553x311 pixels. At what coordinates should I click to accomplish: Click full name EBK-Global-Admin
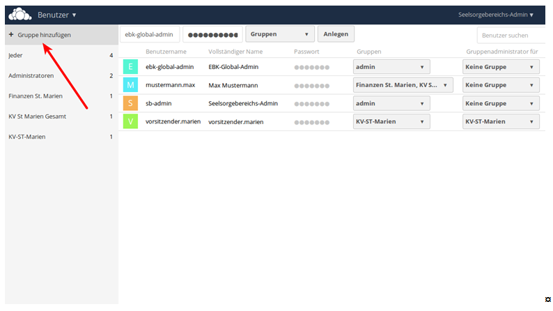(x=233, y=67)
